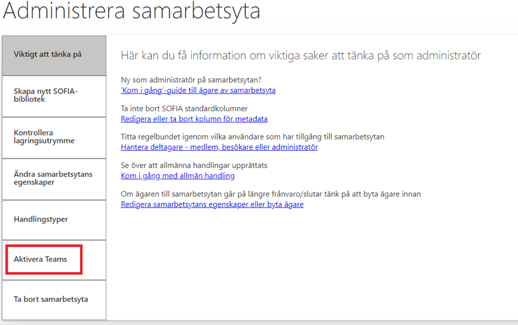The image size is (518, 325).
Task: Follow 'Redigera eller ta bort kolumn för metadata' link
Action: (x=194, y=119)
